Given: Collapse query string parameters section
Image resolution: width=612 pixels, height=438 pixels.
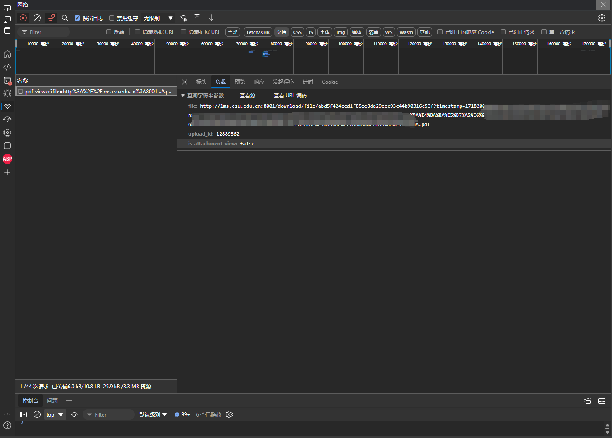Looking at the screenshot, I should click(x=183, y=95).
